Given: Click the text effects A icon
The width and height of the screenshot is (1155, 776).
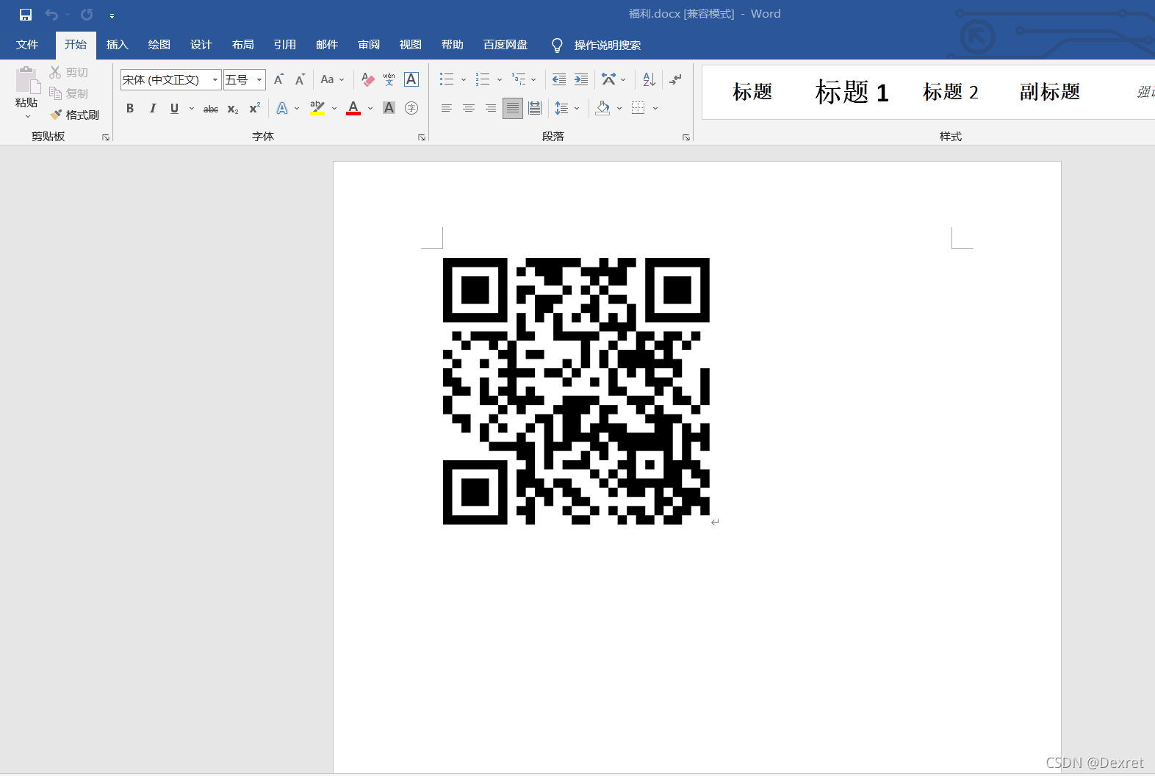Looking at the screenshot, I should tap(282, 108).
